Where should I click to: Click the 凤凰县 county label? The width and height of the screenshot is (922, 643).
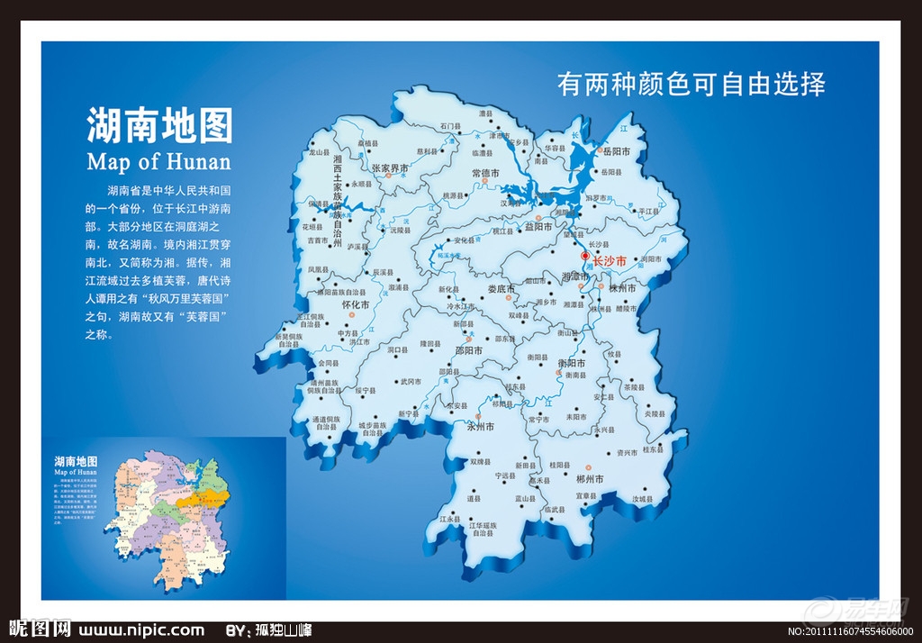[x=318, y=269]
